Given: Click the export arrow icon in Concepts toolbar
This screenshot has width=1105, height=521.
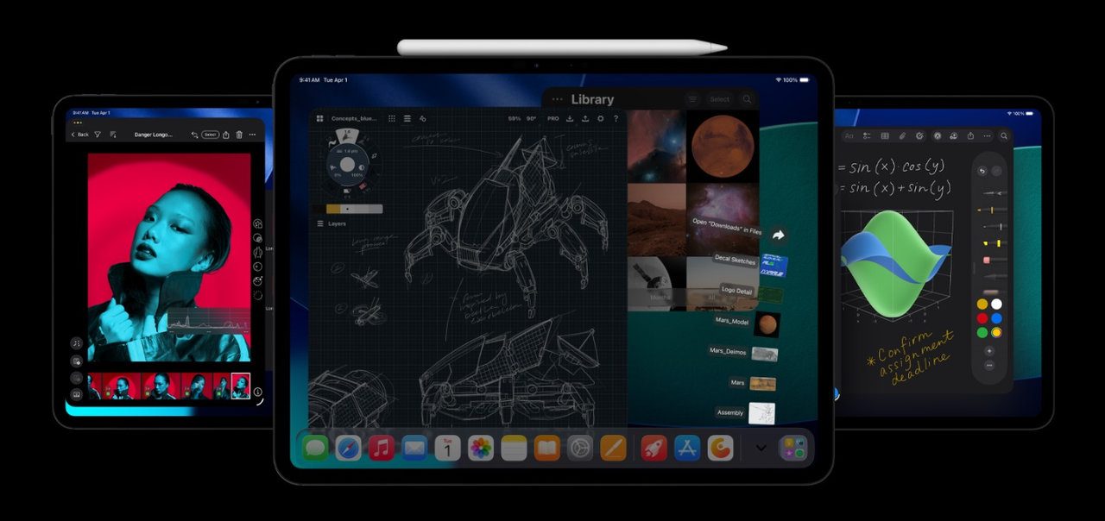Looking at the screenshot, I should tap(585, 119).
